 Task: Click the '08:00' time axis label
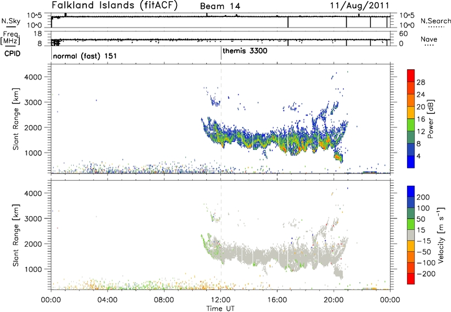(164, 300)
